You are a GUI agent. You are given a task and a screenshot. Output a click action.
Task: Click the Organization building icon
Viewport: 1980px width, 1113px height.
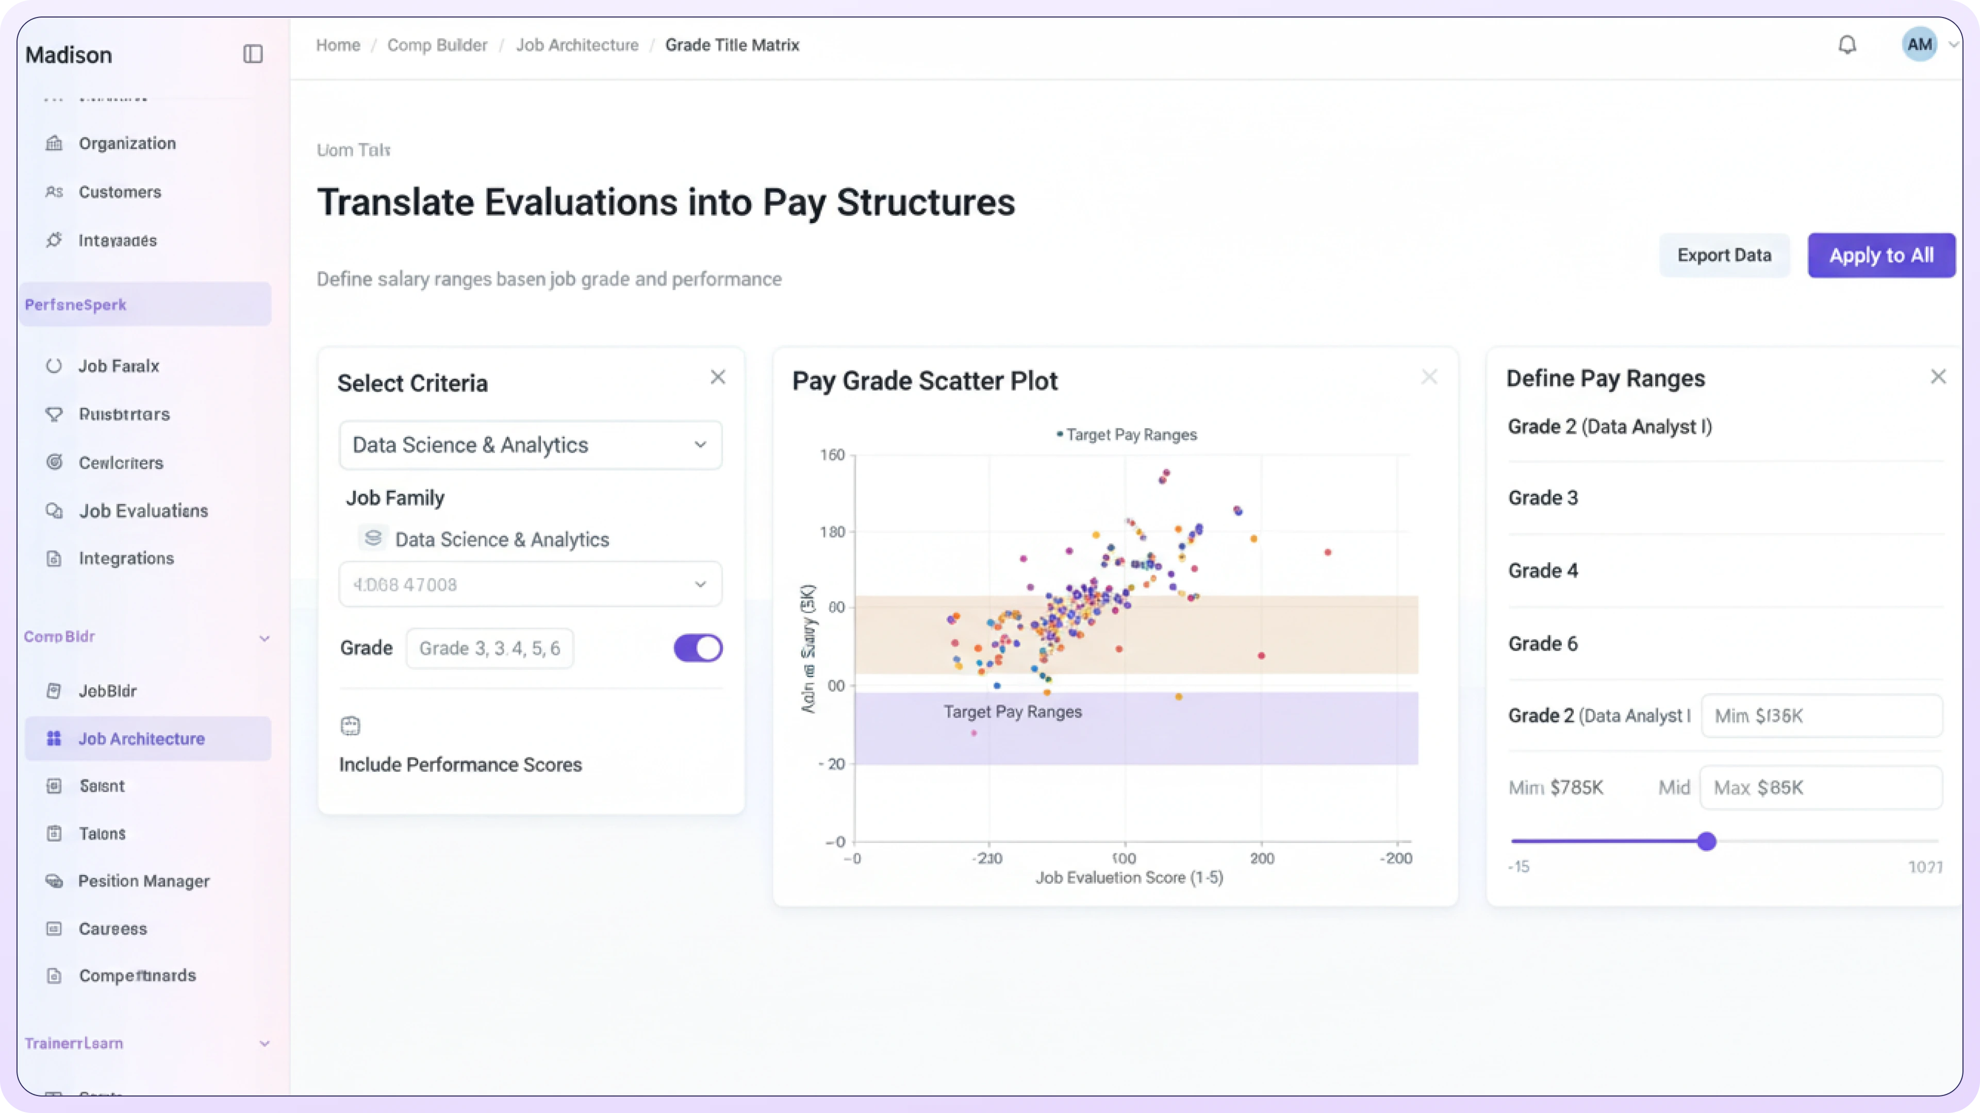(x=54, y=143)
